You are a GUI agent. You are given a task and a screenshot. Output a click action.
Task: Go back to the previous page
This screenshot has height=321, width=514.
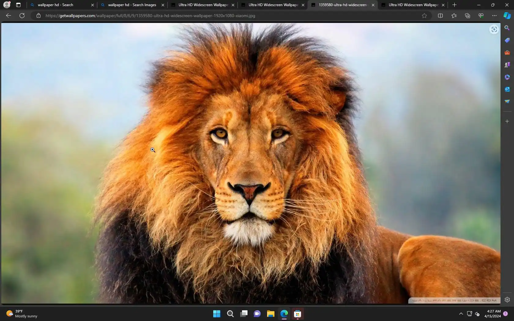(9, 16)
